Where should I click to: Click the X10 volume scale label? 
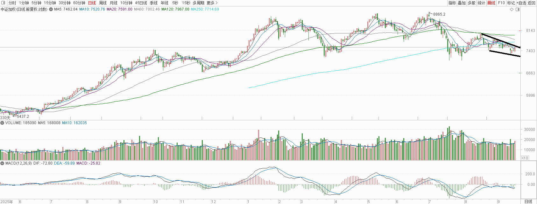point(525,158)
